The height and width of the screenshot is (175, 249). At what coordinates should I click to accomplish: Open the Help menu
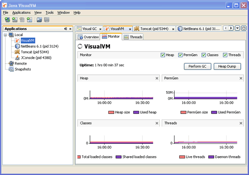[x=77, y=13]
